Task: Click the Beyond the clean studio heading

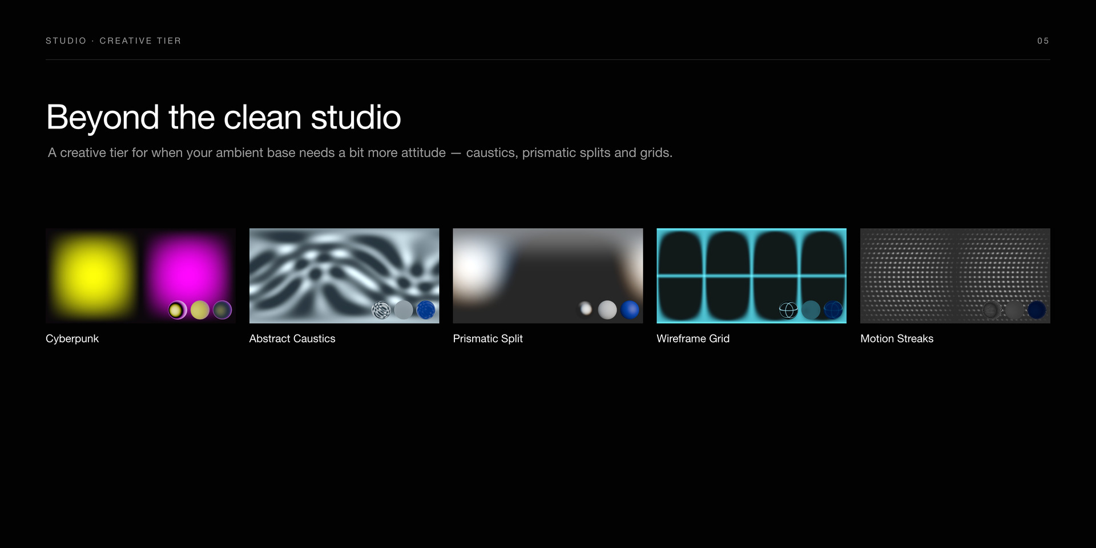Action: (224, 118)
